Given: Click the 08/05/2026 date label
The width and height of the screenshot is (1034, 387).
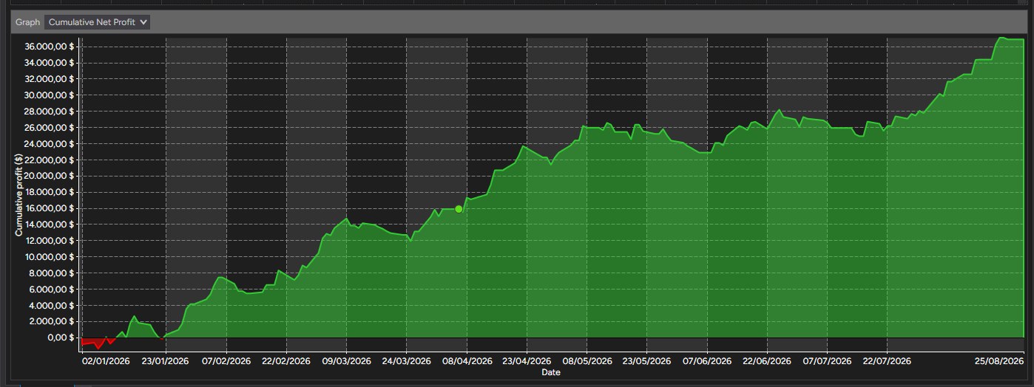Looking at the screenshot, I should [x=587, y=361].
